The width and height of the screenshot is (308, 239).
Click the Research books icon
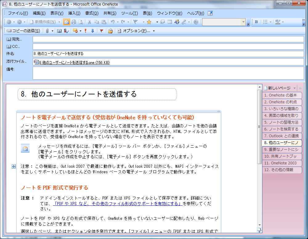177,22
